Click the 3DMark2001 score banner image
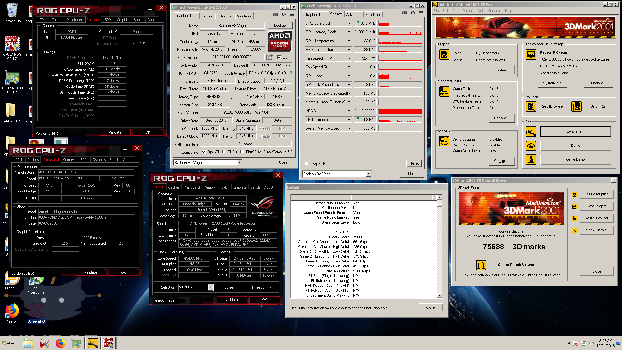The height and width of the screenshot is (350, 622). (511, 208)
